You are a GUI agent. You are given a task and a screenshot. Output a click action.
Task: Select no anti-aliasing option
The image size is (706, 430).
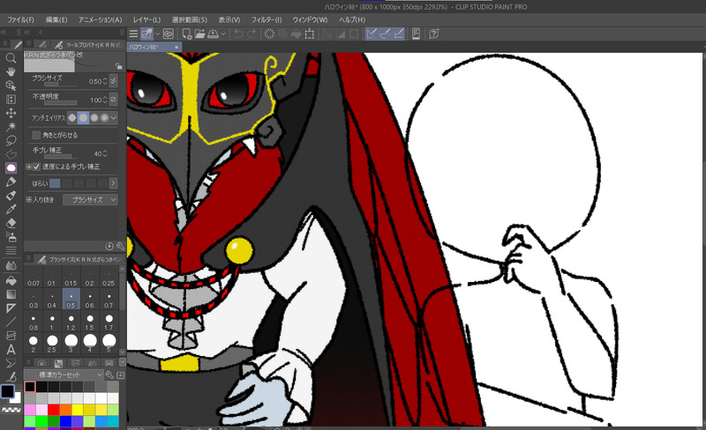coord(72,118)
